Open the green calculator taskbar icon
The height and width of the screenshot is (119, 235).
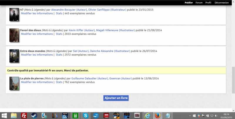[75, 115]
